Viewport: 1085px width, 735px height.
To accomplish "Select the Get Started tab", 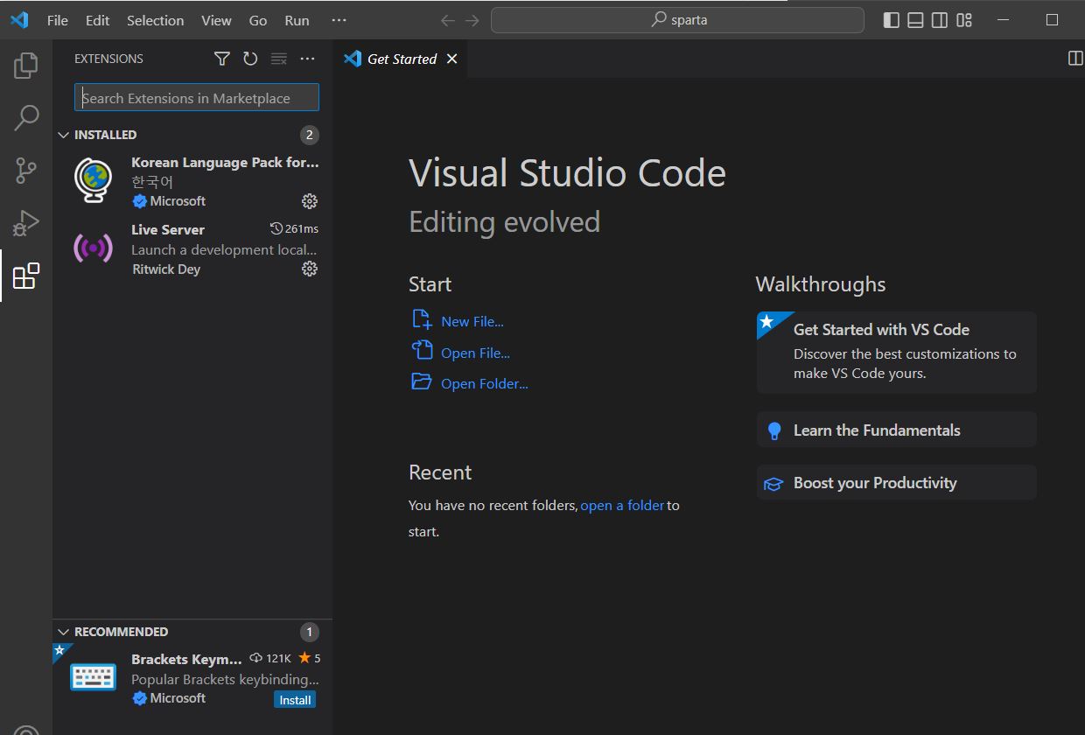I will point(402,59).
